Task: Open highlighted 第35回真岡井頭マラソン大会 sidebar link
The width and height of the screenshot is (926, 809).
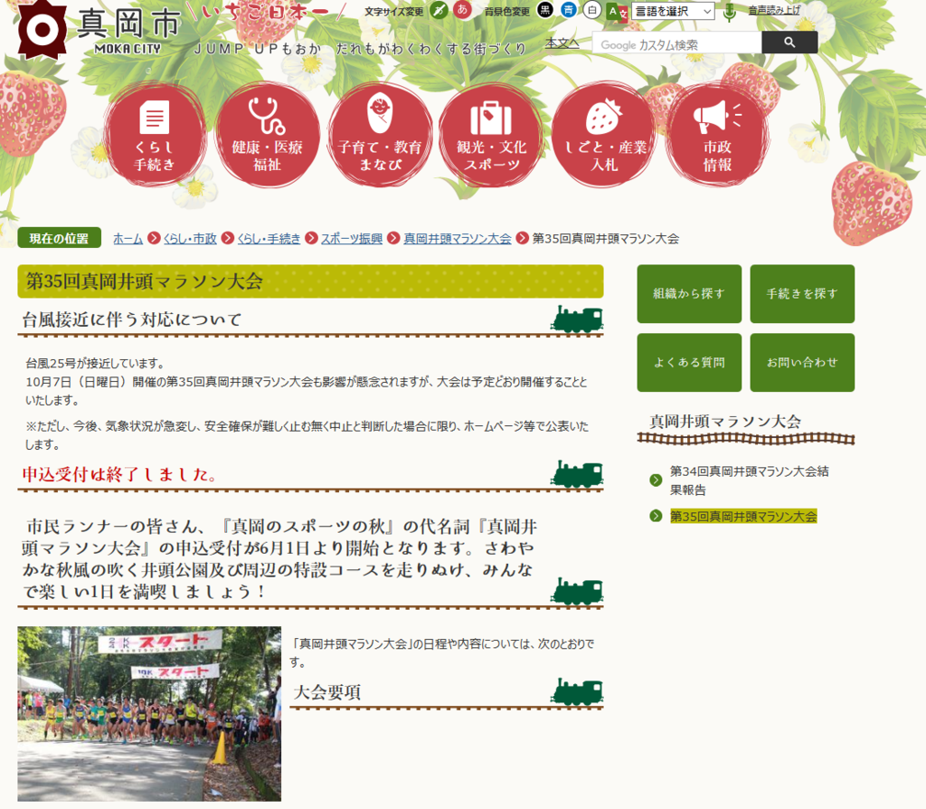Action: click(743, 517)
